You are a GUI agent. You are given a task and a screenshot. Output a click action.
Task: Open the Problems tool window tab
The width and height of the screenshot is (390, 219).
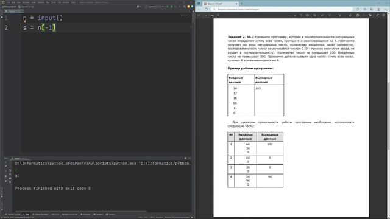pos(85,214)
